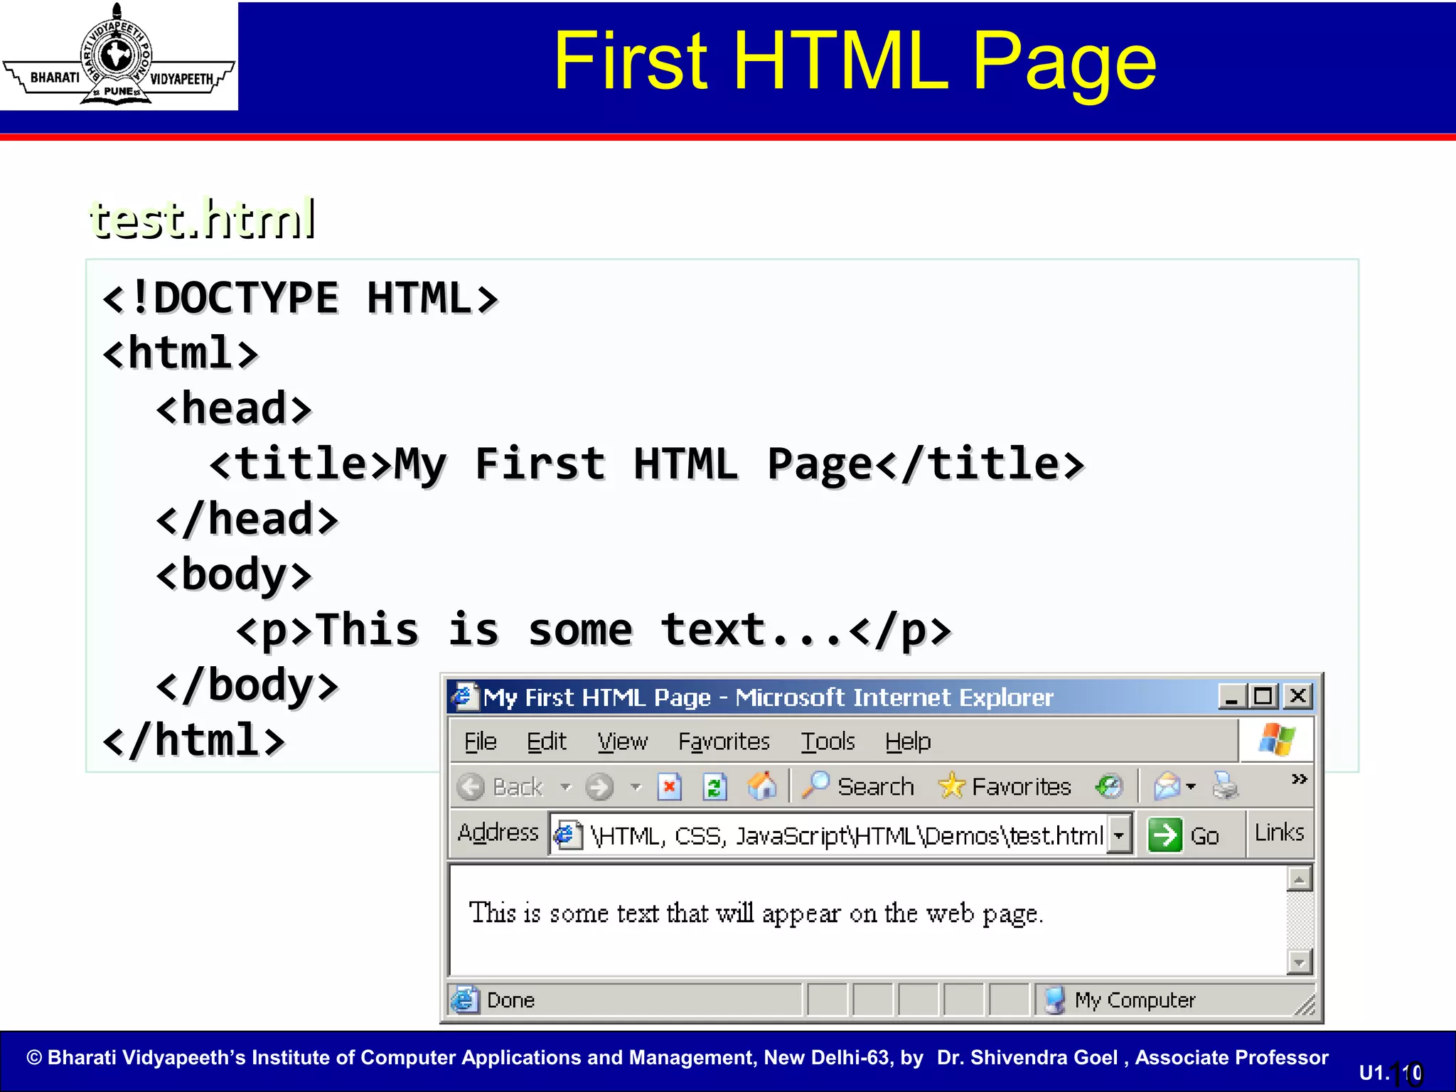Image resolution: width=1456 pixels, height=1092 pixels.
Task: Click the Address label text
Action: pyautogui.click(x=498, y=833)
